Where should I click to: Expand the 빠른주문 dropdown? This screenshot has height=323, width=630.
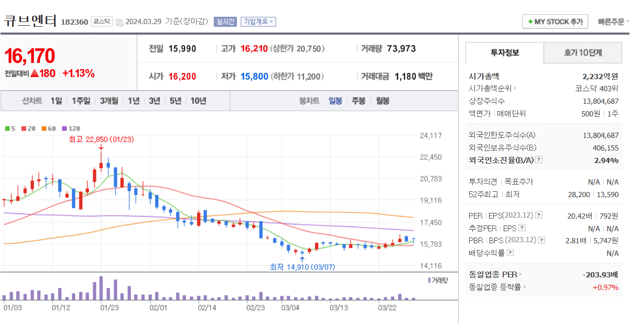coord(613,22)
